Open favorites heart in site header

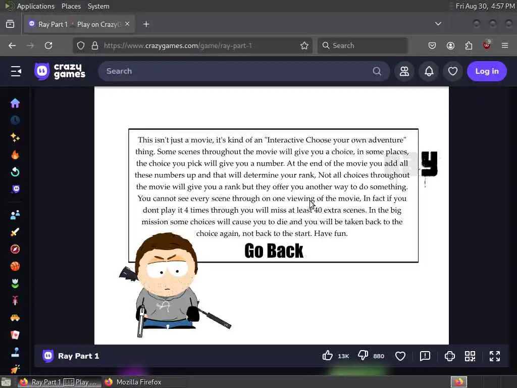(x=453, y=71)
